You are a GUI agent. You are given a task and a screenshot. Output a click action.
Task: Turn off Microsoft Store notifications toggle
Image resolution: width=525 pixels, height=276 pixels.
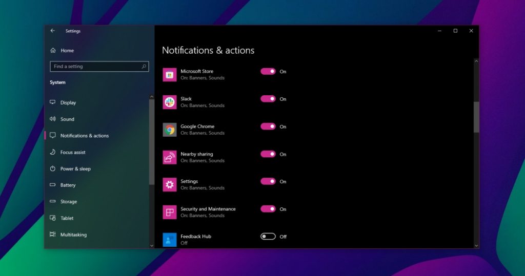coord(268,71)
